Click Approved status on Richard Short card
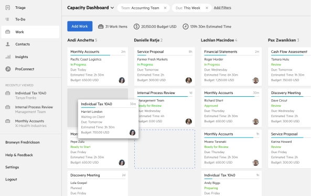Viewport: 311px width, 196px height. pos(211,106)
